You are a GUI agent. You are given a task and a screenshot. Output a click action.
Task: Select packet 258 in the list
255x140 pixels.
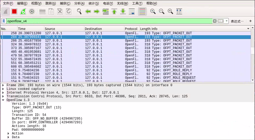pos(126,33)
